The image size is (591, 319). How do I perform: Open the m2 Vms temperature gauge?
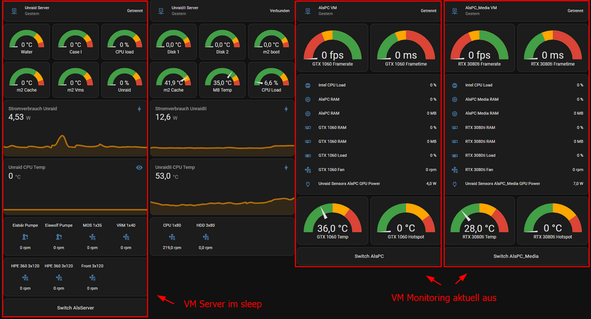pos(76,80)
